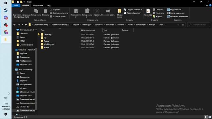Open the Файл tab

point(16,5)
